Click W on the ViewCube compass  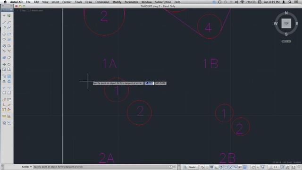276,24
